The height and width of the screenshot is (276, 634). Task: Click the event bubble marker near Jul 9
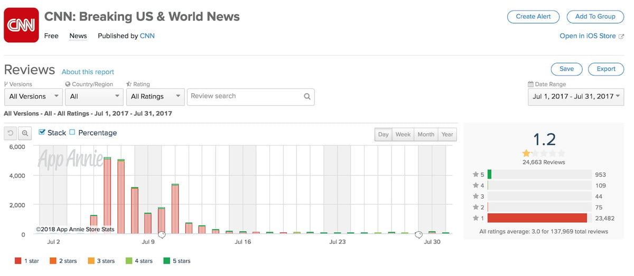pos(162,235)
